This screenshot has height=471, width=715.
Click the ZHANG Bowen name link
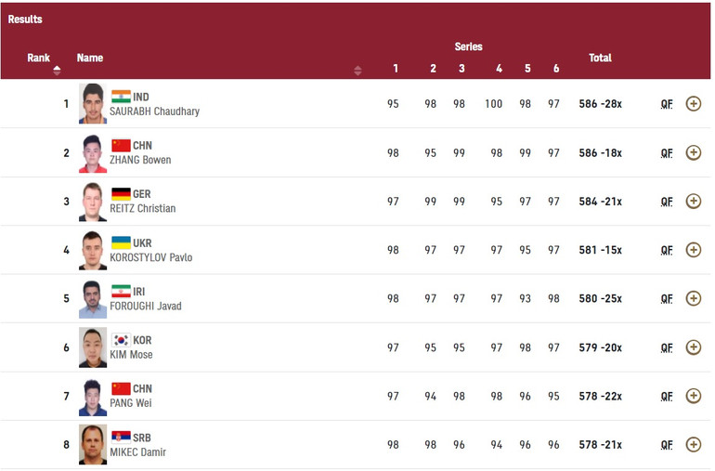(x=140, y=160)
